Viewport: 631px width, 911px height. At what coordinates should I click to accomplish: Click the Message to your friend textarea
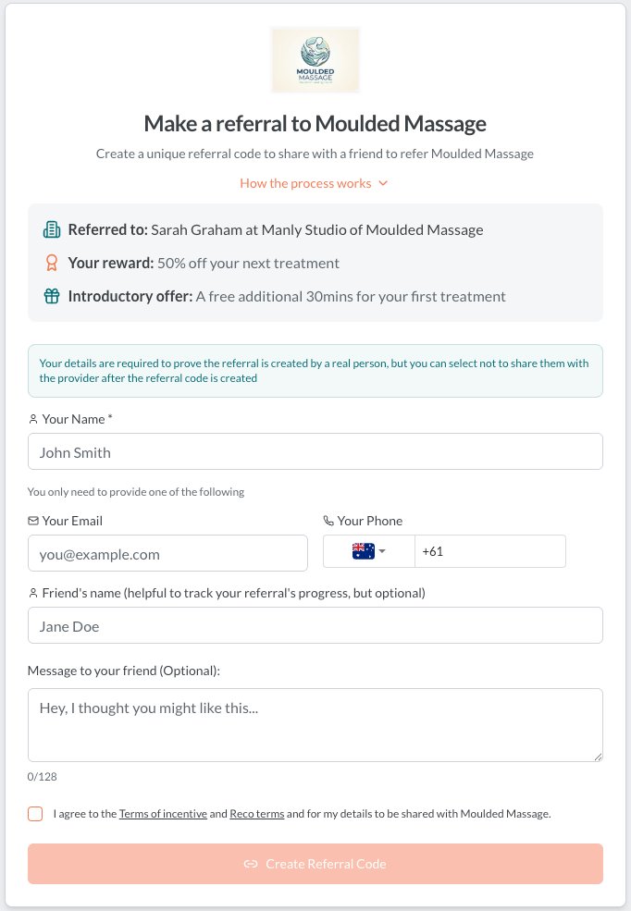coord(315,725)
